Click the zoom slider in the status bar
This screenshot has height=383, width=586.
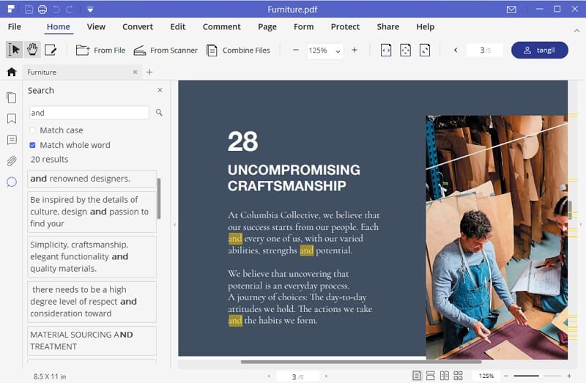(537, 376)
